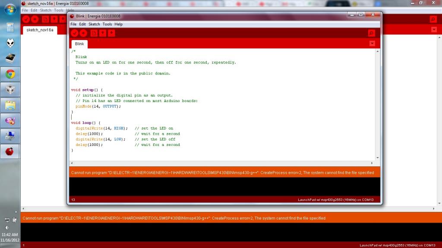Click the taskbar clock showing 11:42 AM
442x248 pixels.
point(10,235)
